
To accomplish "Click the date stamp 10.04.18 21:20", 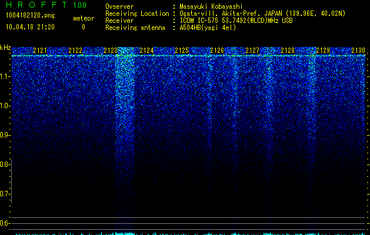I will pyautogui.click(x=30, y=27).
